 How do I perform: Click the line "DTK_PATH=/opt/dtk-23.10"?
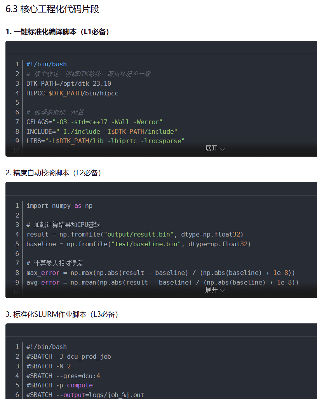[69, 83]
